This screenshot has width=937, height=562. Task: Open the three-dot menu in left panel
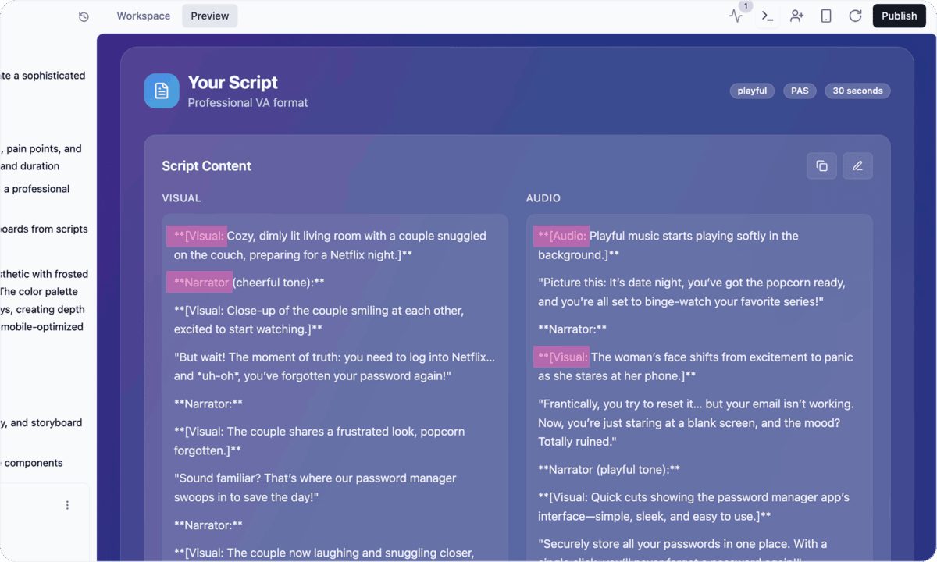click(67, 505)
